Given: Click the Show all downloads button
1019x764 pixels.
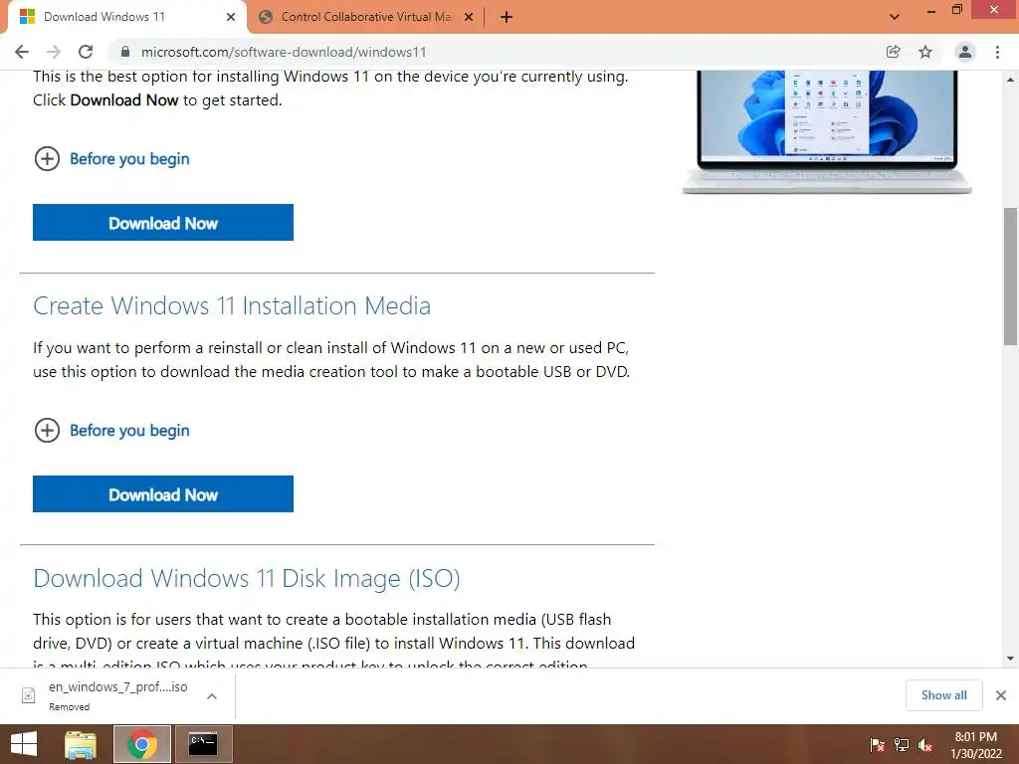Looking at the screenshot, I should pos(943,695).
